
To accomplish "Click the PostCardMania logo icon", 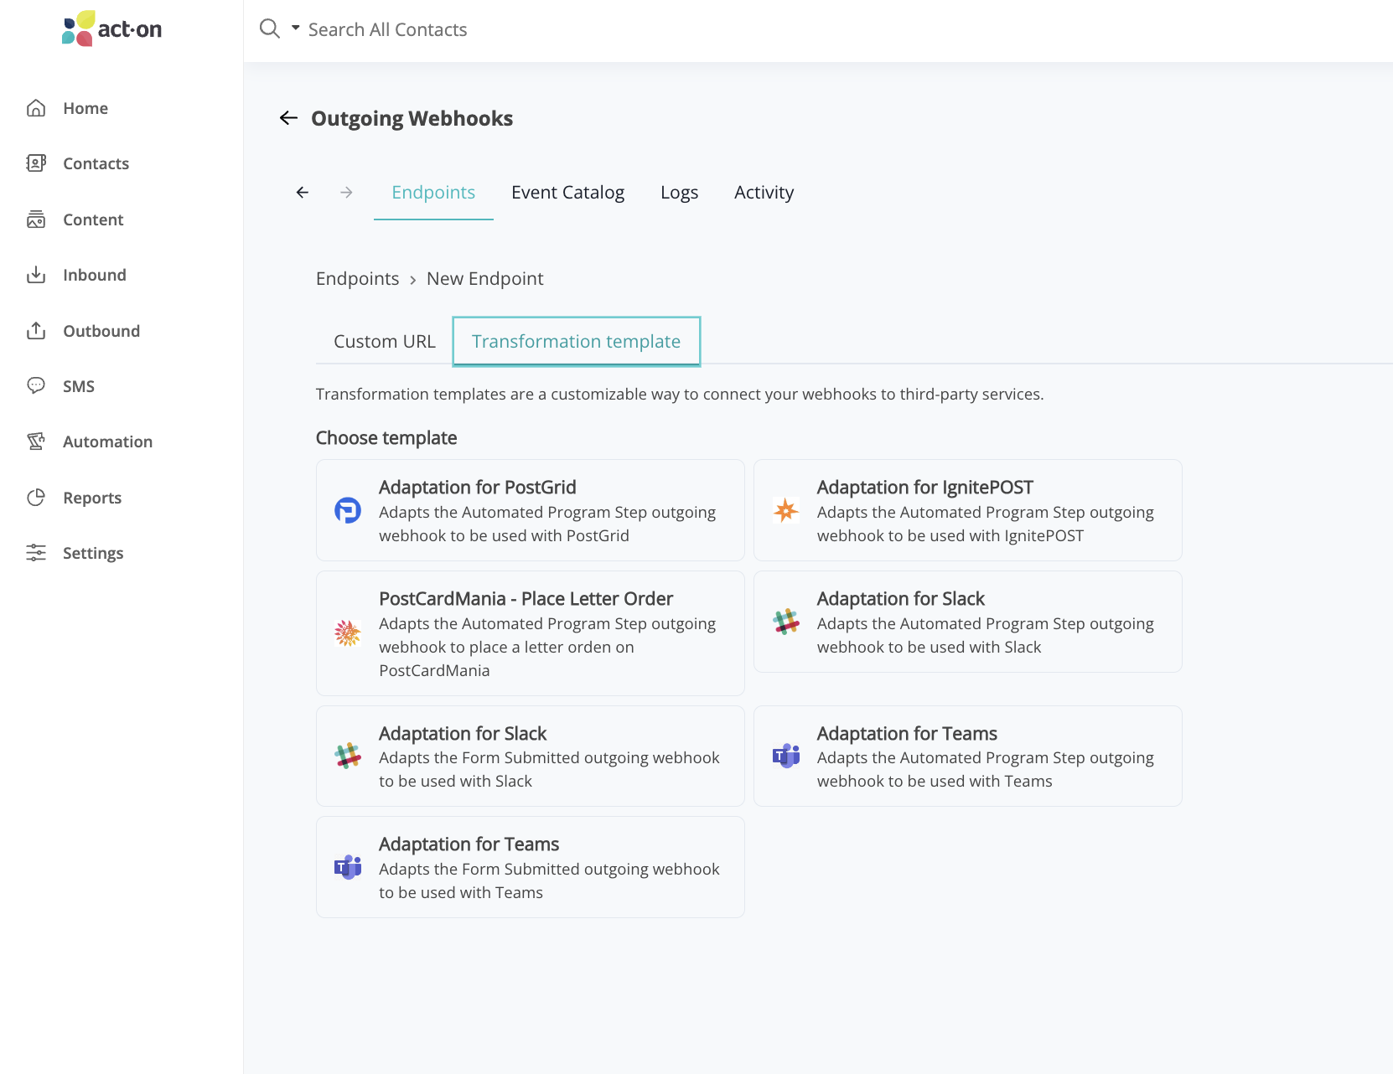I will 348,633.
